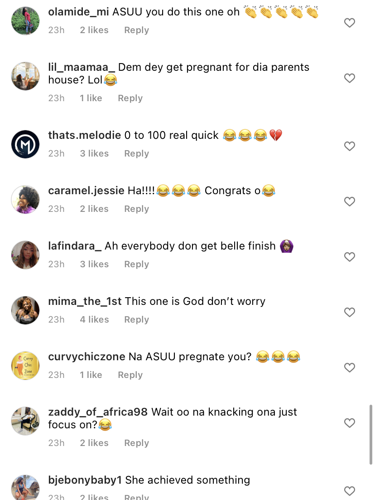The image size is (375, 500).
Task: View the 4 likes on mima_the_1st comment
Action: [94, 319]
